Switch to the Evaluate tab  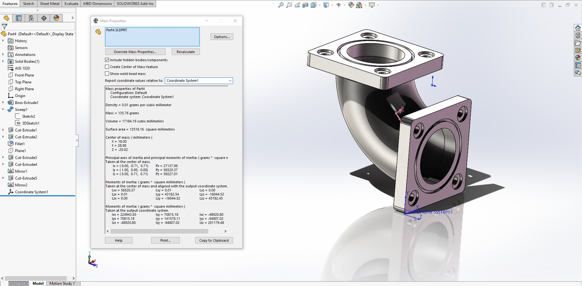point(71,4)
